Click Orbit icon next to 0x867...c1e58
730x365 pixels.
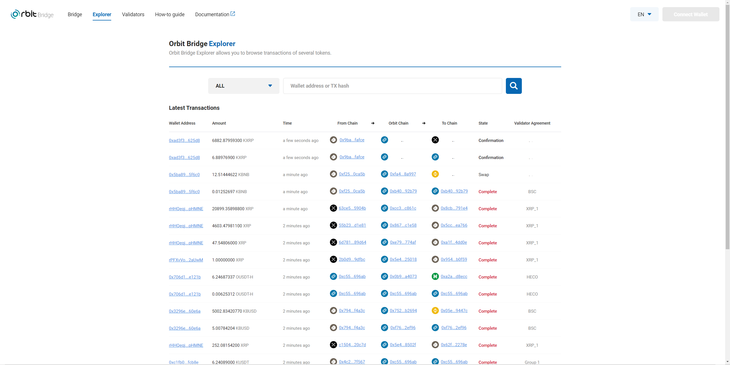[x=384, y=225]
